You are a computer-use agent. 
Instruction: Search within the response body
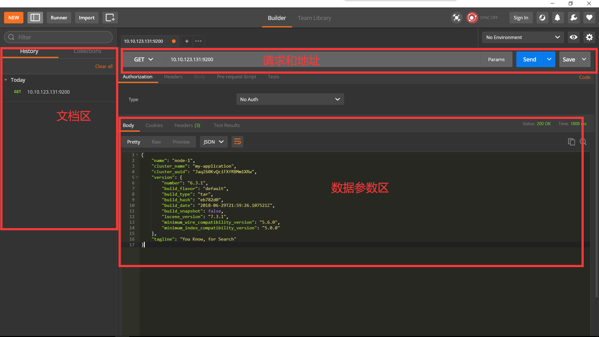coord(583,142)
